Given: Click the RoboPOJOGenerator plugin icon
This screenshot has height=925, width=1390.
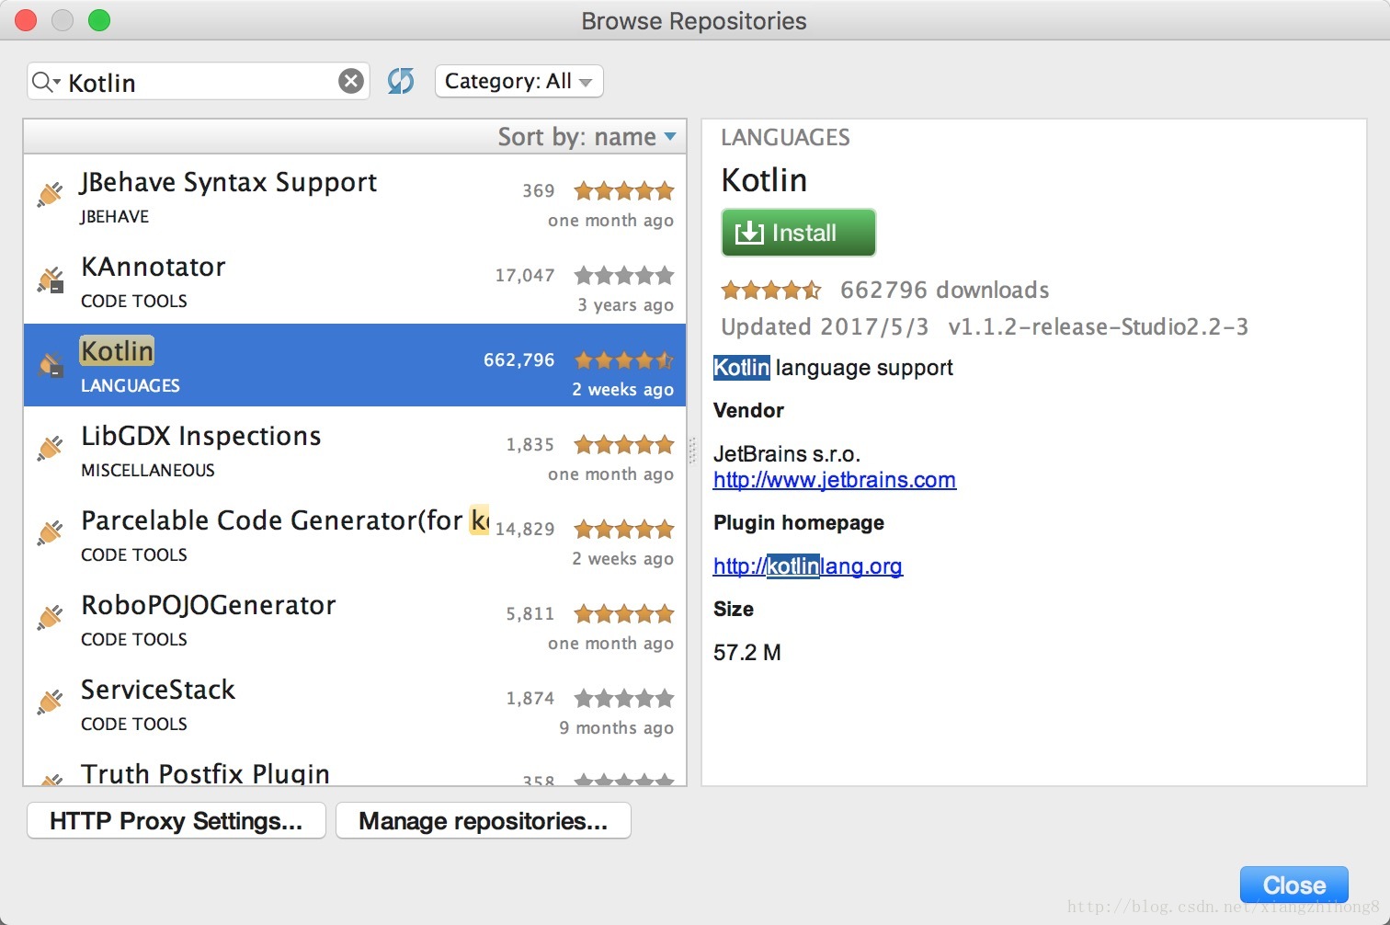Looking at the screenshot, I should (51, 617).
